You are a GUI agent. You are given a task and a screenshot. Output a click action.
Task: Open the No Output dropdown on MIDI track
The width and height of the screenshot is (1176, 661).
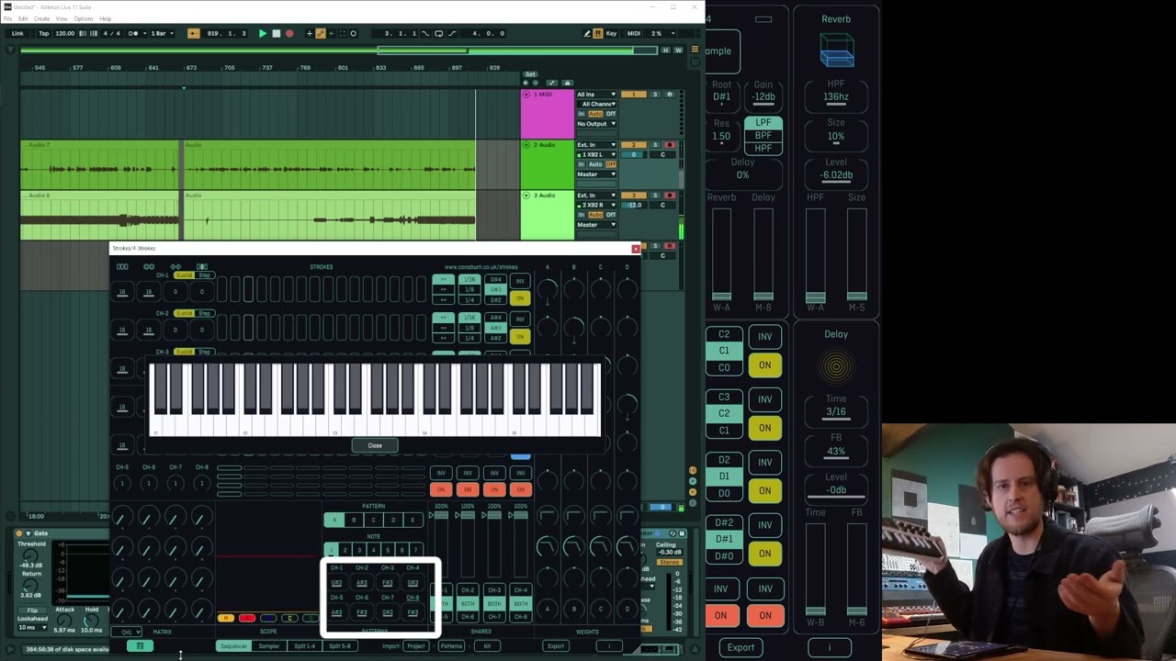pos(596,124)
